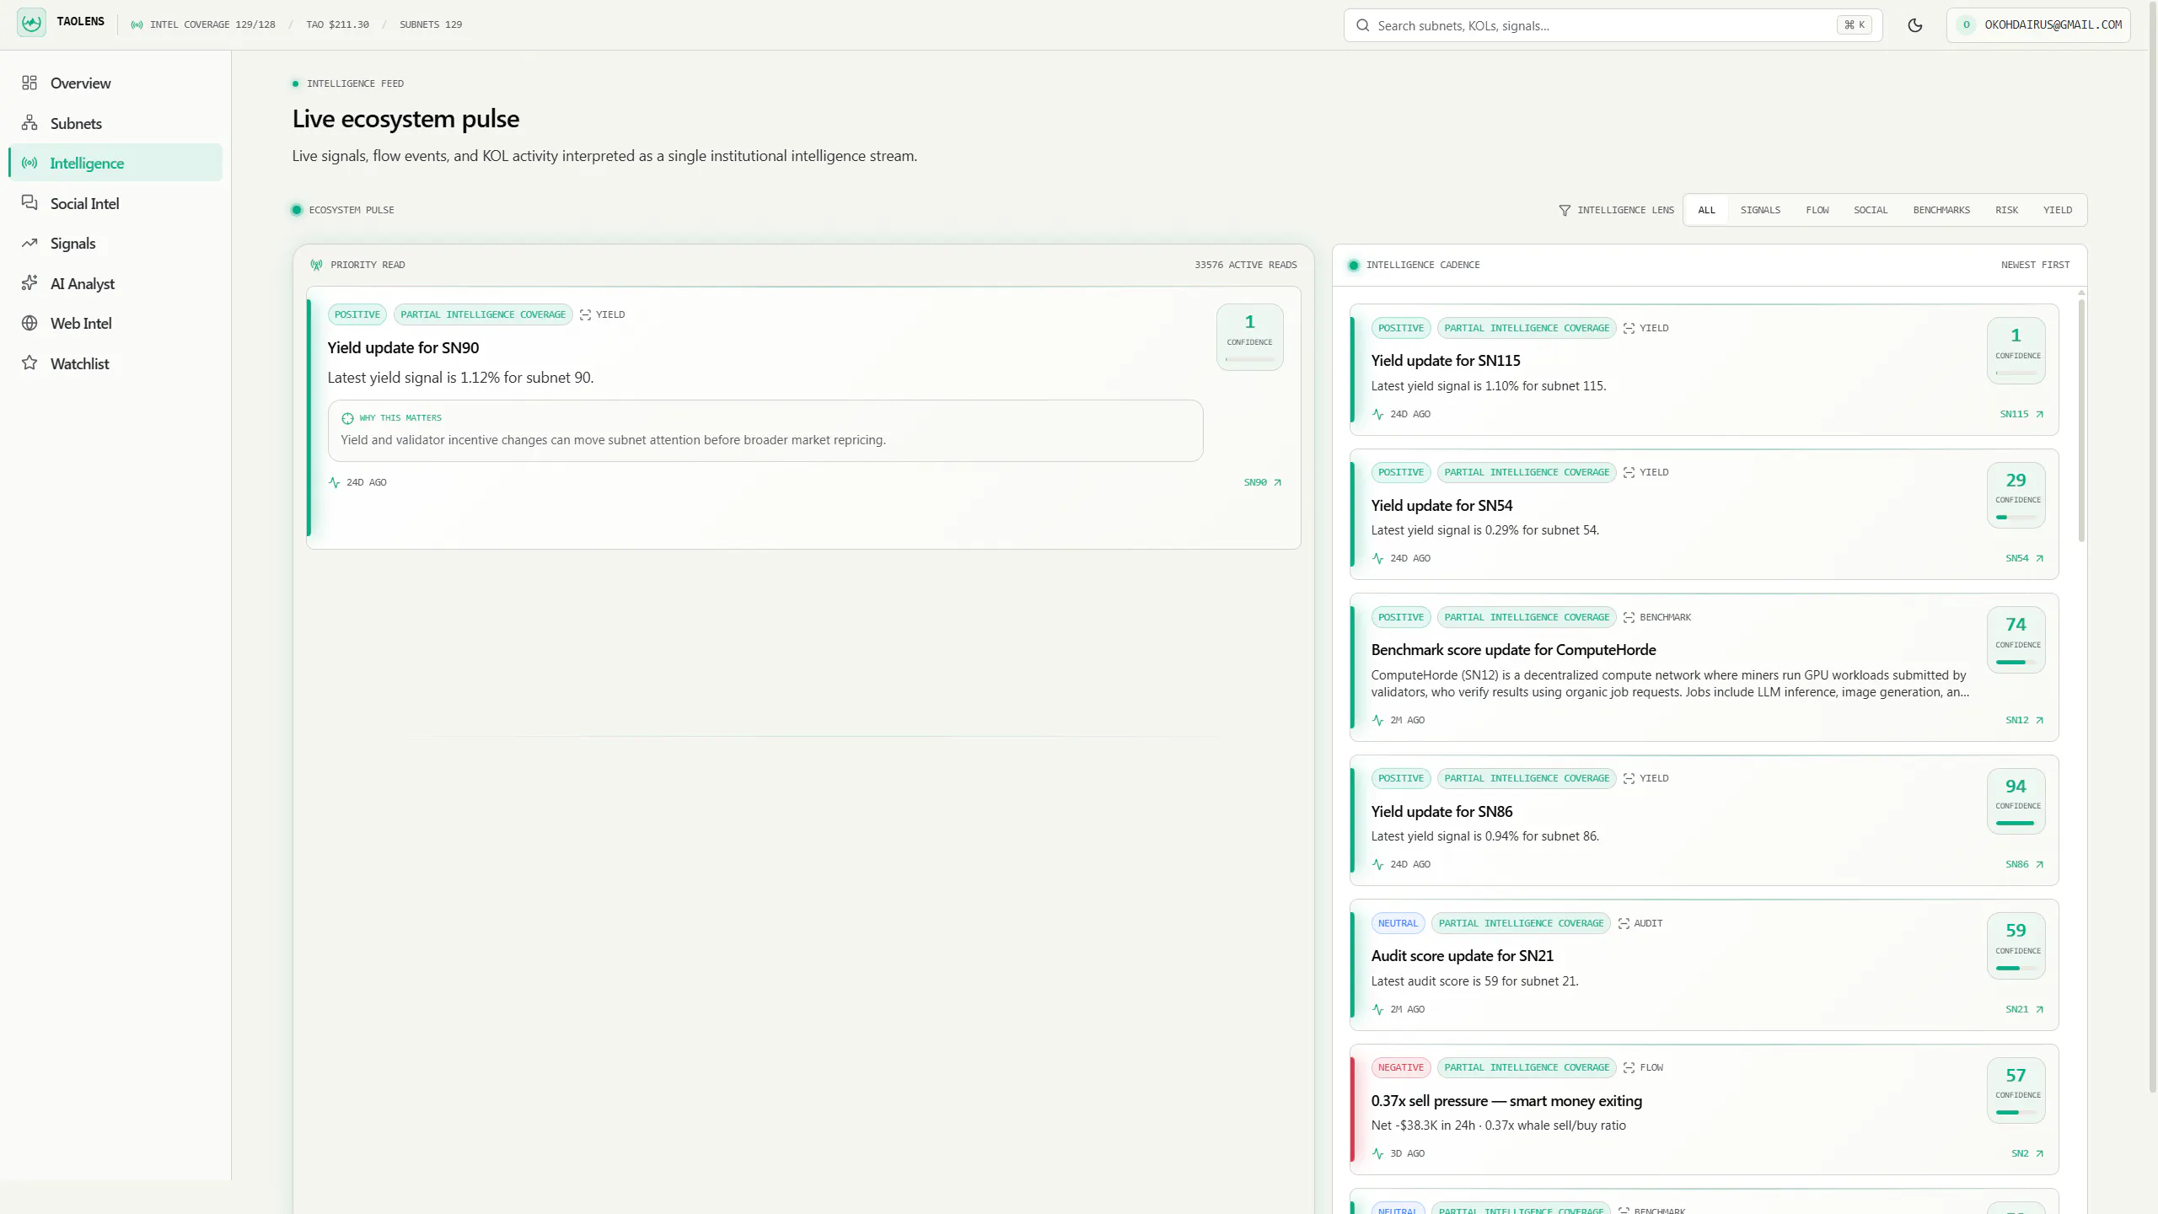
Task: Open the SN21 subnet link
Action: pyautogui.click(x=2024, y=1009)
